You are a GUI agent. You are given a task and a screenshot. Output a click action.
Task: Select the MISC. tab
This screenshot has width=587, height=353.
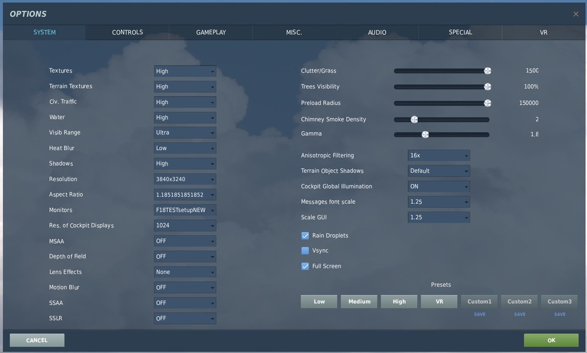coord(294,32)
